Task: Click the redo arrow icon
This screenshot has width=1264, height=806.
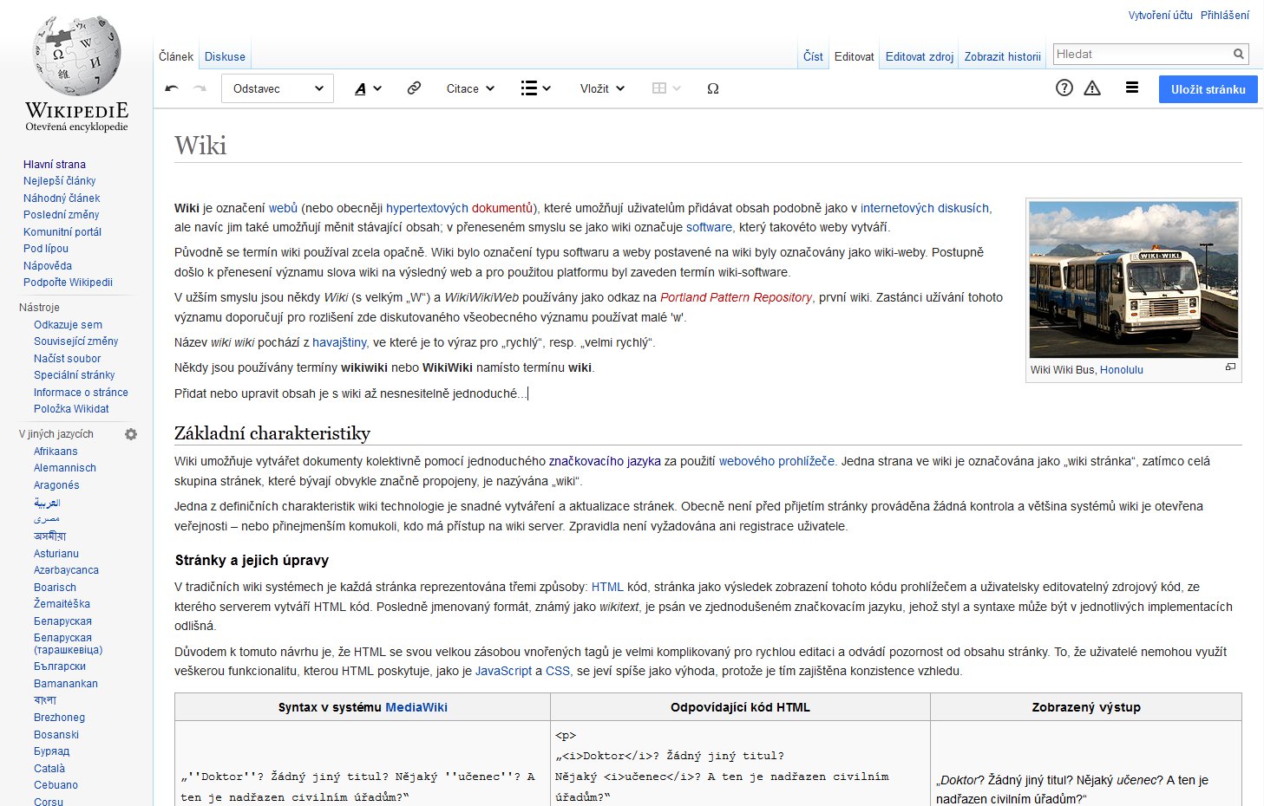Action: [200, 88]
